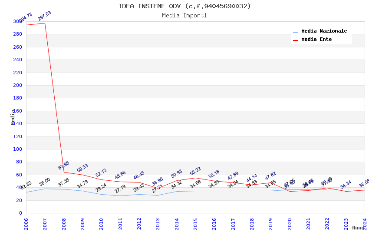Click the 2006 x-axis year label
Viewport: 369px width, 239px height.
(26, 224)
